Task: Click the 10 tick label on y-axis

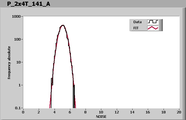Action: point(19,62)
